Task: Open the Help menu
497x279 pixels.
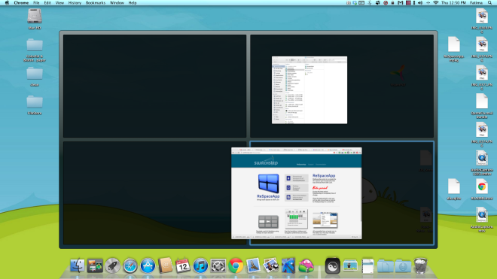Action: click(x=133, y=2)
